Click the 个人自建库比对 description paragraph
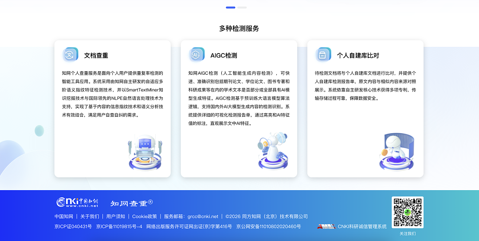Image resolution: width=479 pixels, height=241 pixels. click(365, 86)
